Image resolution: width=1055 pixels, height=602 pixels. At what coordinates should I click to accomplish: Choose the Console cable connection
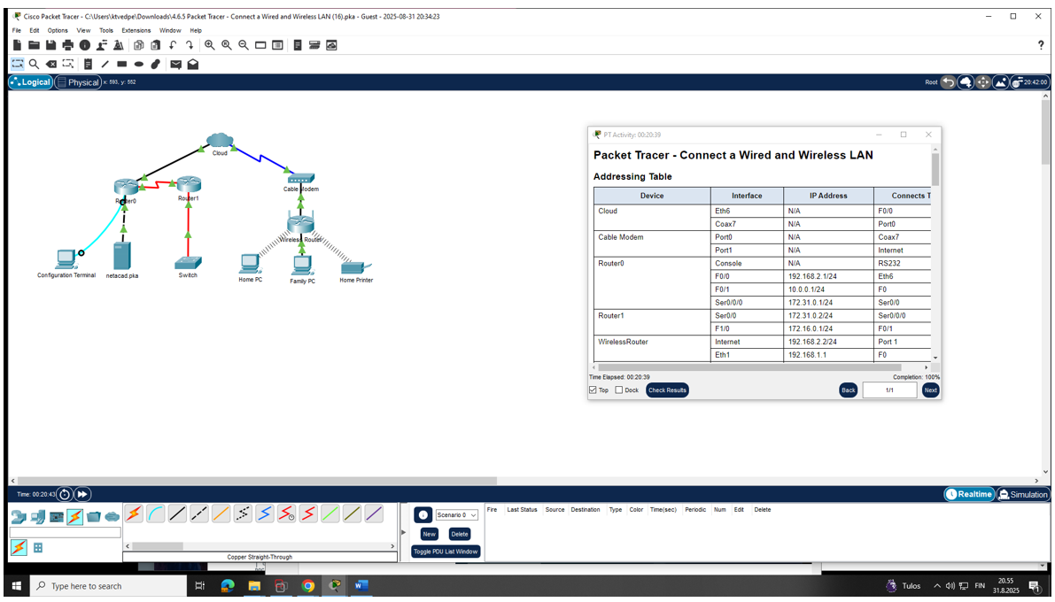pos(155,513)
